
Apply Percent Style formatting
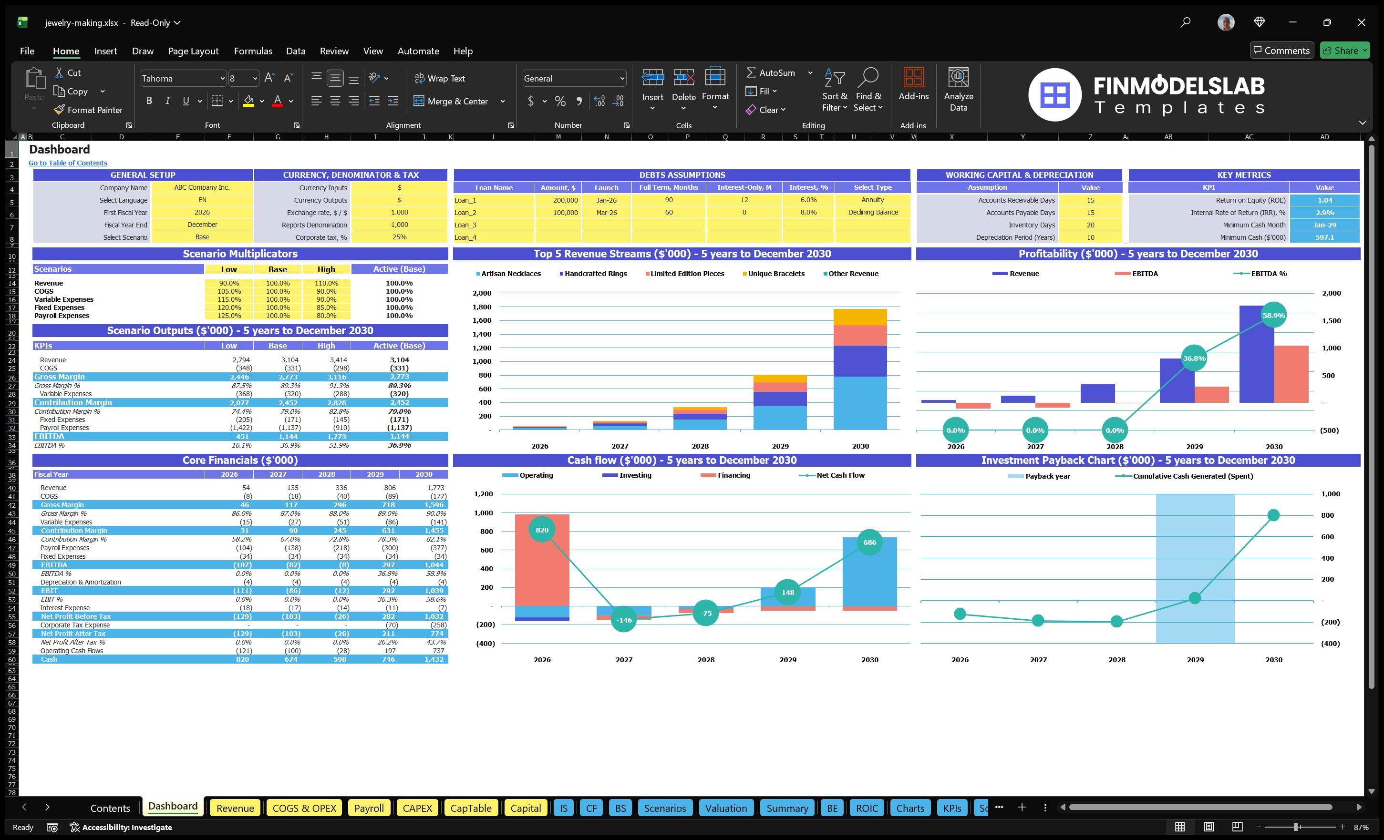coord(559,101)
